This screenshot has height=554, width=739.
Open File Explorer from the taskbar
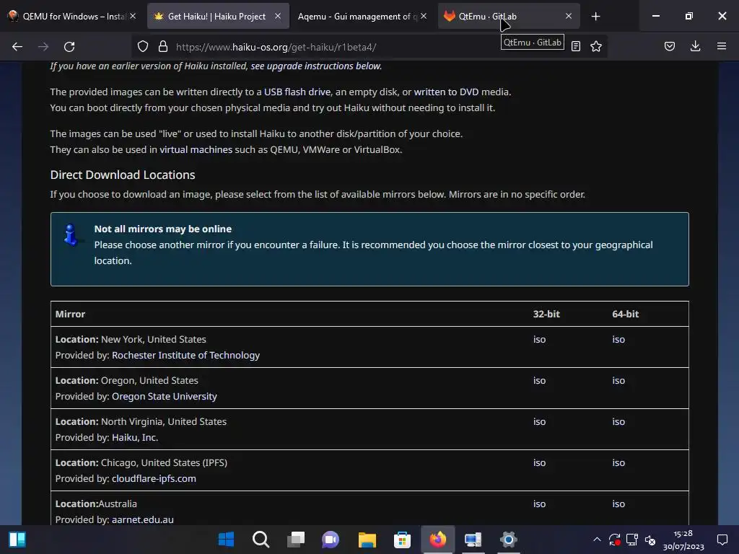(x=367, y=540)
